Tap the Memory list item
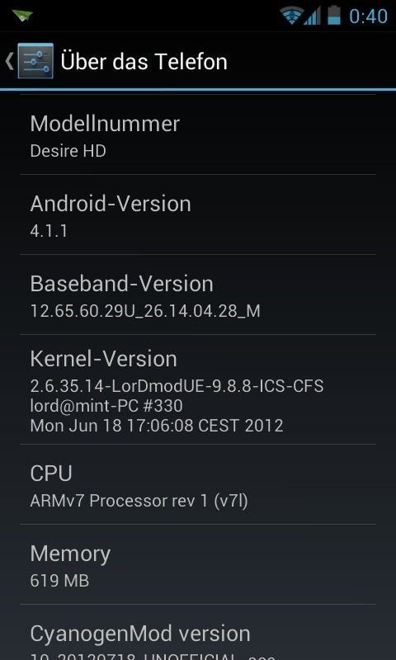 (198, 564)
